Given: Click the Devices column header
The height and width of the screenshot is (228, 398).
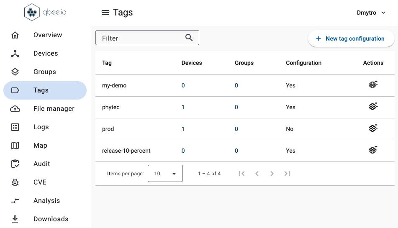Looking at the screenshot, I should [x=192, y=63].
